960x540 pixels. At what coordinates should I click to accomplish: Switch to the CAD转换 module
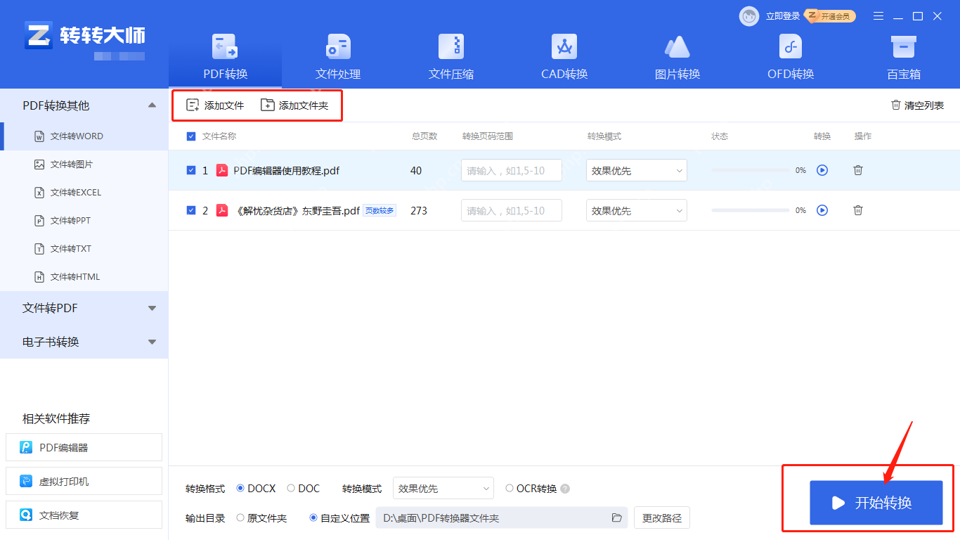(564, 56)
